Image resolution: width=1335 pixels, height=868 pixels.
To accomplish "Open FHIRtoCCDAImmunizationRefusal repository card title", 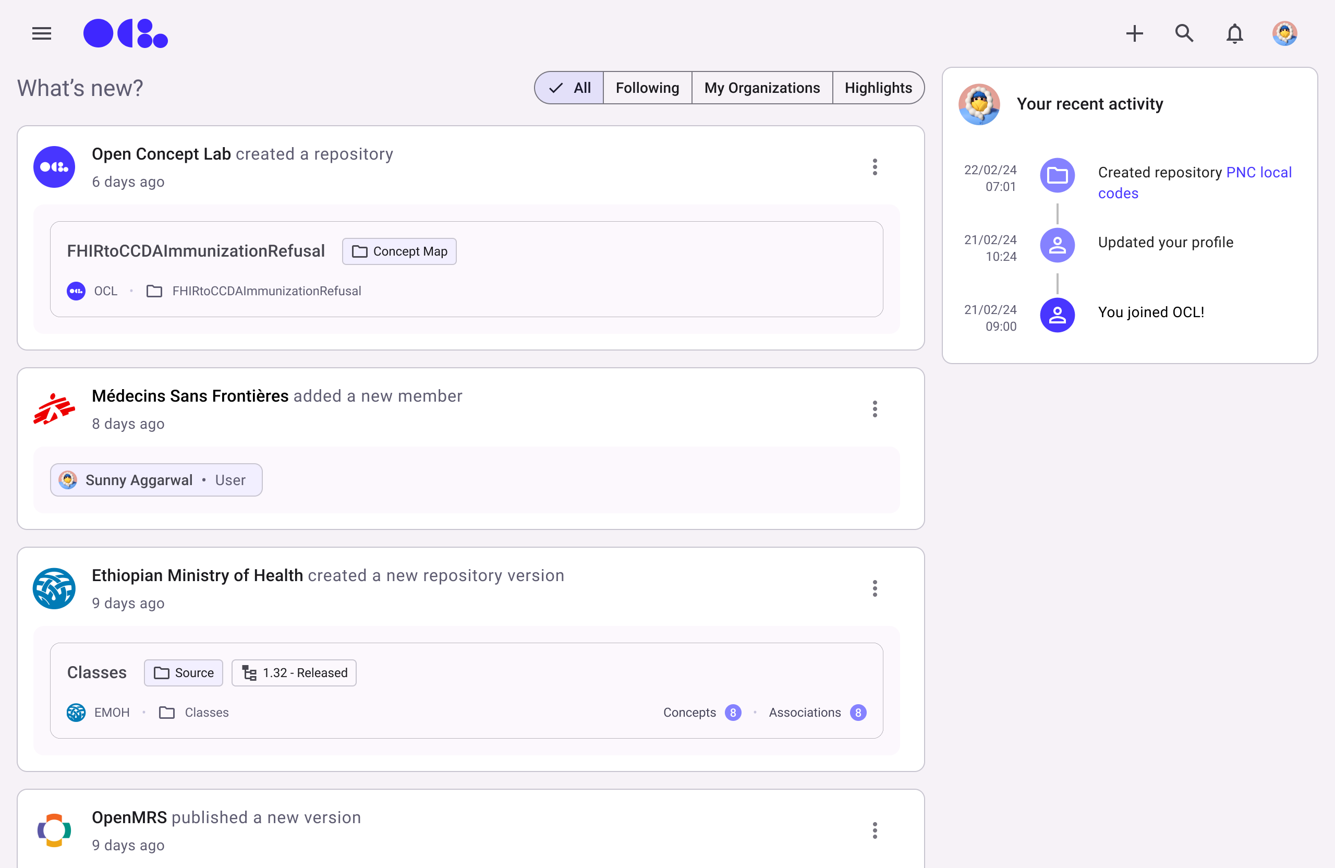I will (x=196, y=251).
